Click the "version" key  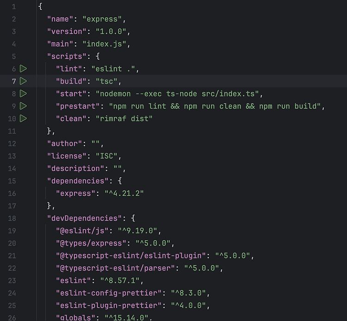67,31
